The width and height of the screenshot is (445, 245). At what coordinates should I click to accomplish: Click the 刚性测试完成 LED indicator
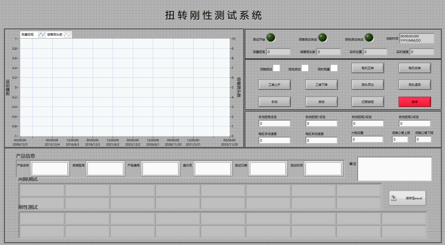point(369,38)
